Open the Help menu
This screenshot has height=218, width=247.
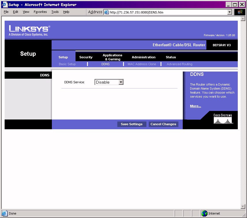click(66, 12)
